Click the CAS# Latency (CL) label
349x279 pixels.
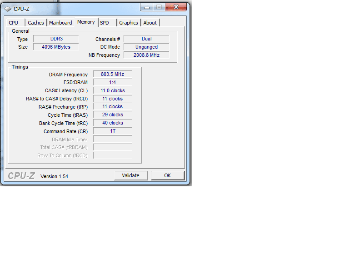pos(66,90)
